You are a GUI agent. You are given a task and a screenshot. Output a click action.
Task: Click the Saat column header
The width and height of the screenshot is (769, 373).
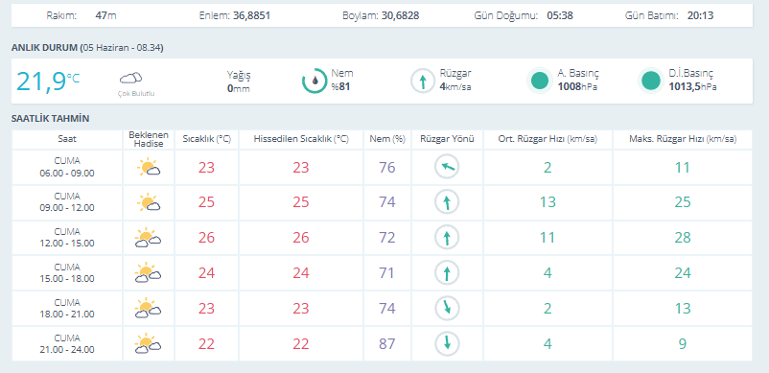[x=67, y=139]
